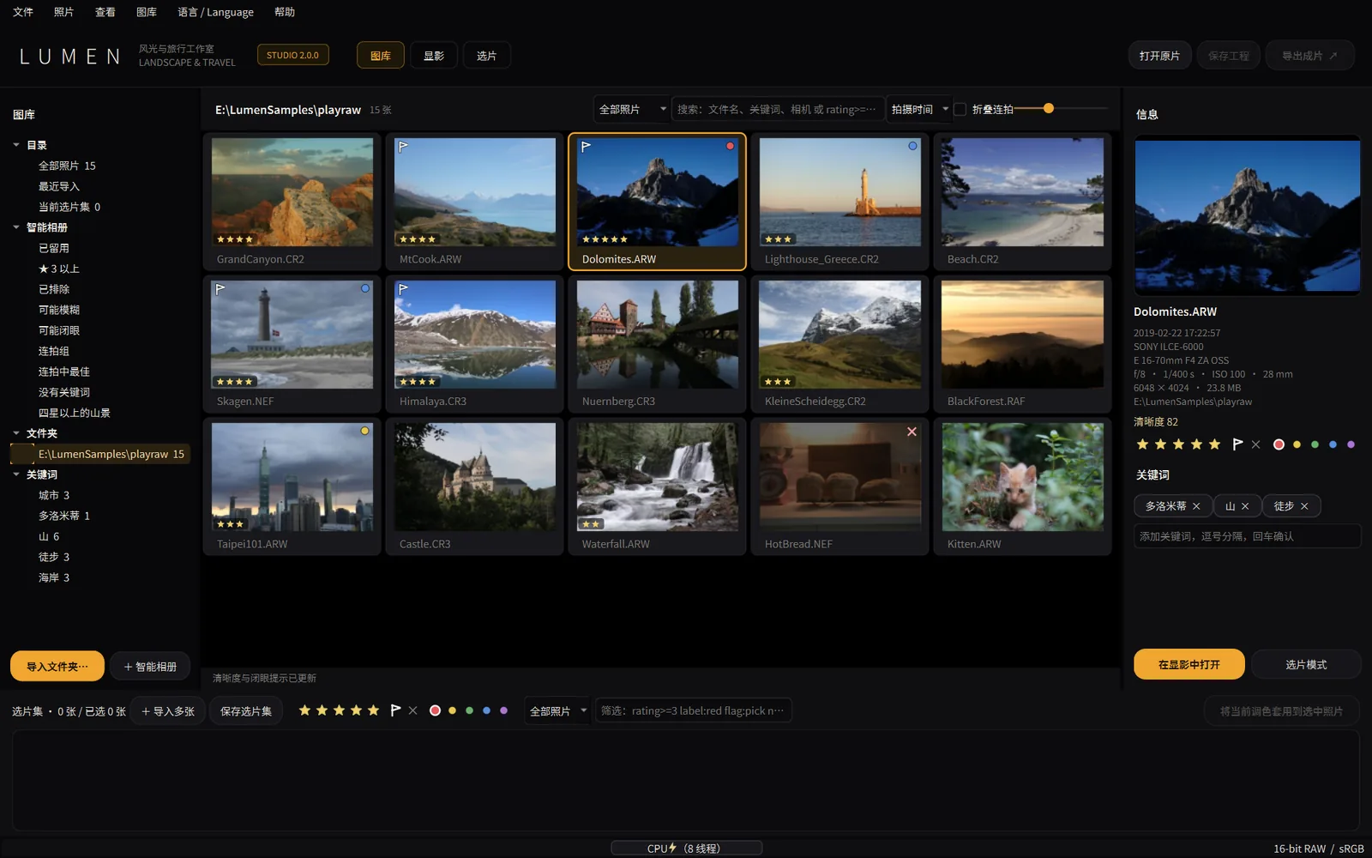Collapse the 智能相册 tree section

pos(16,227)
